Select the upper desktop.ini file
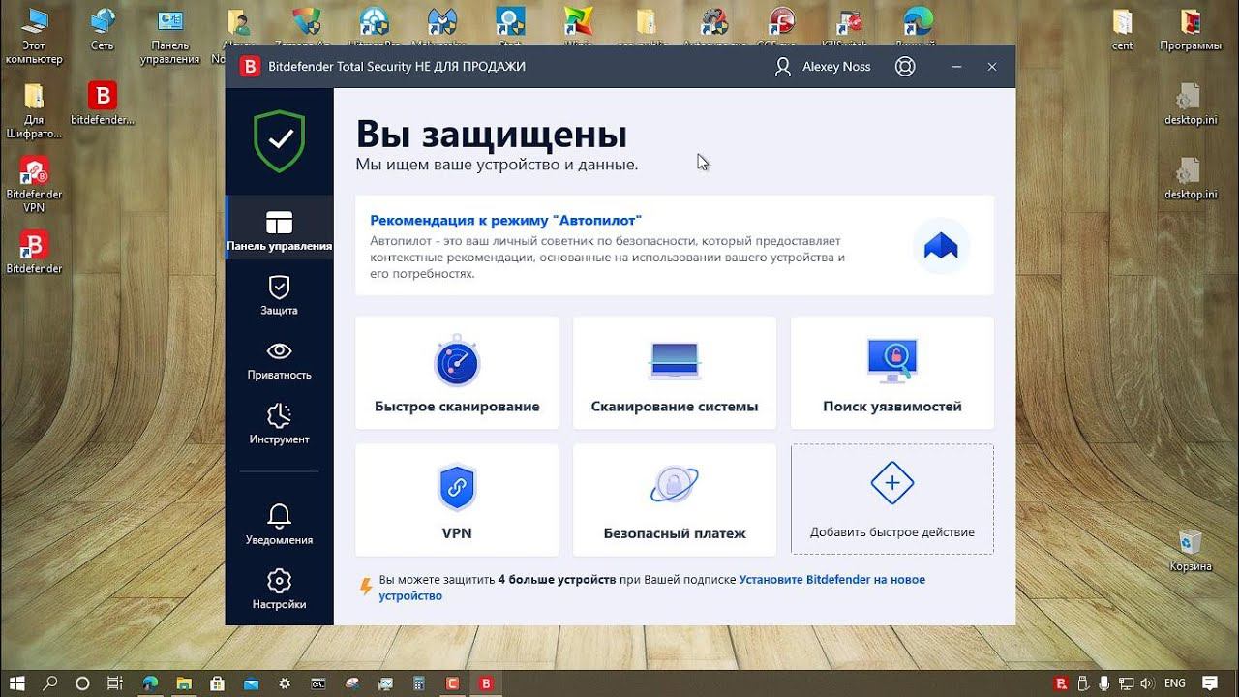 pyautogui.click(x=1191, y=105)
